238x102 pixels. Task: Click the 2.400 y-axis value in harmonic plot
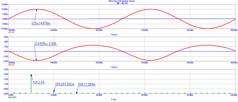6,74
